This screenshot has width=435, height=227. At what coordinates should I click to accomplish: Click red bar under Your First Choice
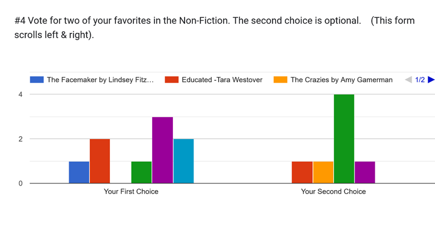[100, 161]
